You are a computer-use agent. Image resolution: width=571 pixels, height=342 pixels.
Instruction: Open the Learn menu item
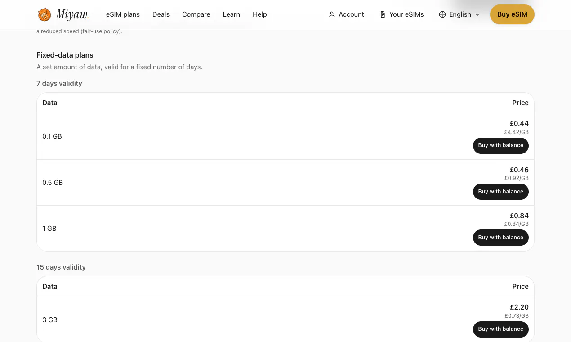232,14
